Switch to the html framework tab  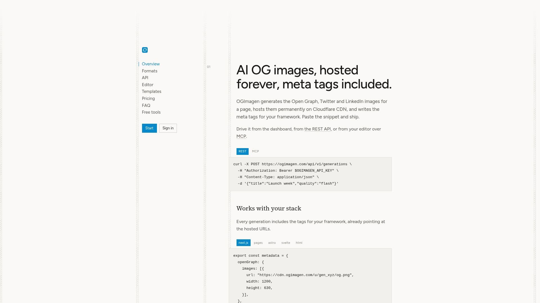[299, 243]
